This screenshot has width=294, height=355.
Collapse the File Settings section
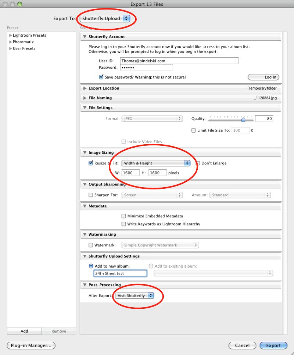(85, 108)
